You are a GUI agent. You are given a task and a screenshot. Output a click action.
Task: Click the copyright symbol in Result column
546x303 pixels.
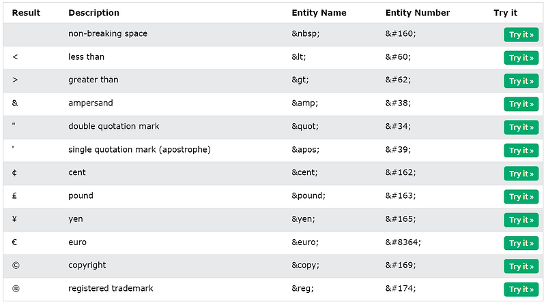pyautogui.click(x=16, y=266)
